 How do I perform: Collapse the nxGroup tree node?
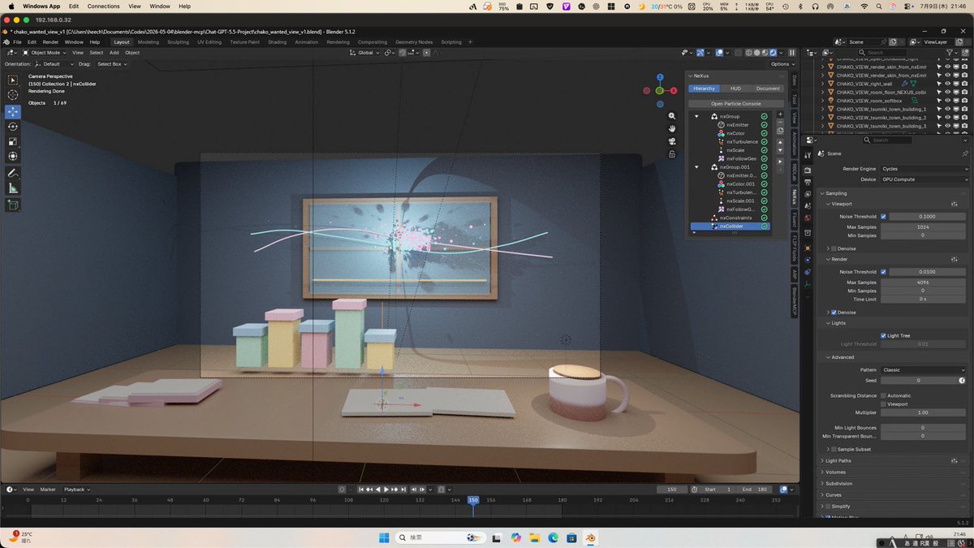coord(696,116)
